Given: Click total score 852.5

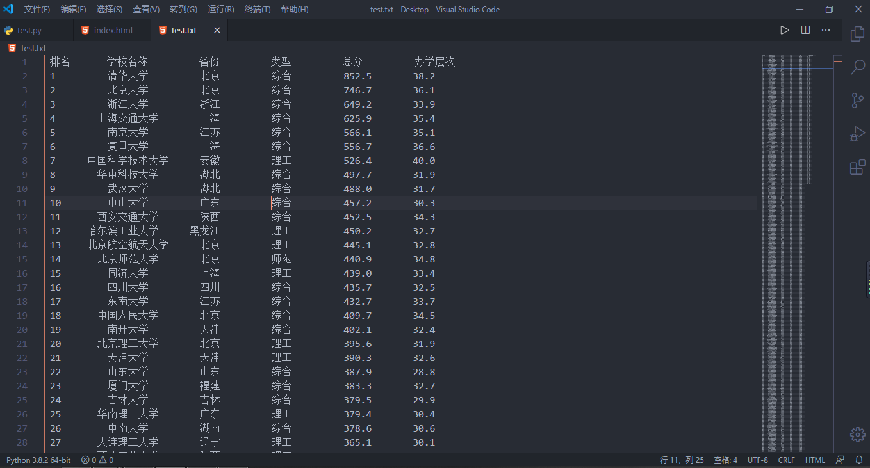Looking at the screenshot, I should click(357, 76).
